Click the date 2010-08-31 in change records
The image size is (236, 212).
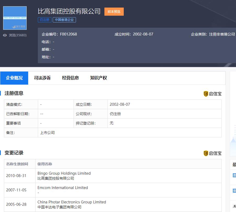[16, 176]
